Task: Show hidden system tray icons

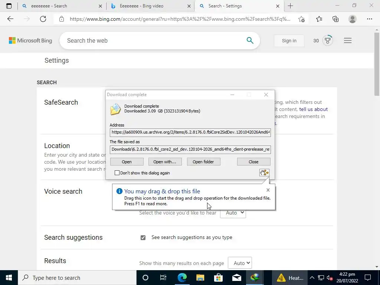Action: pos(312,278)
